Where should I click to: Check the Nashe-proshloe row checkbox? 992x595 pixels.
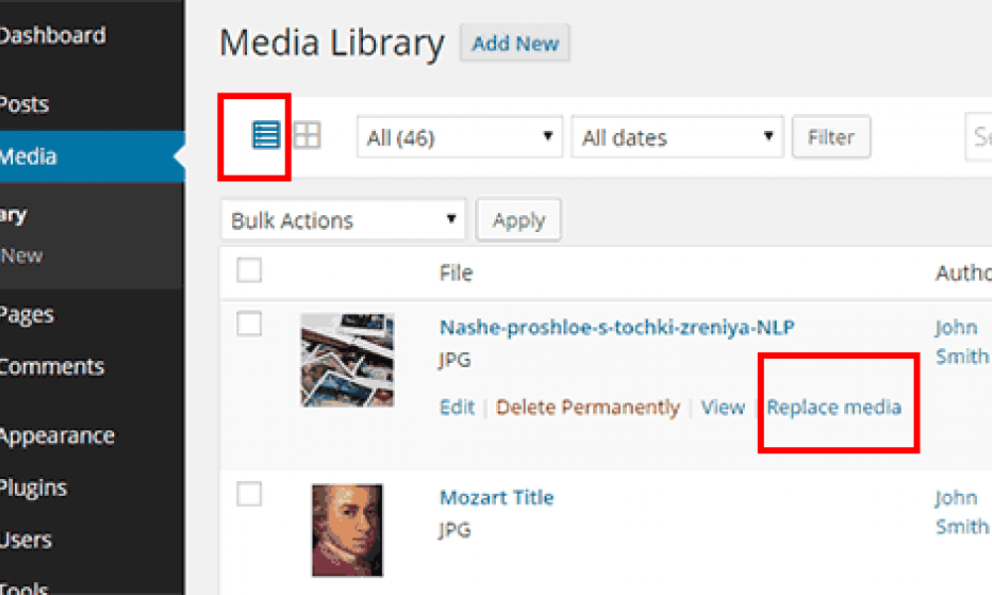pos(250,323)
